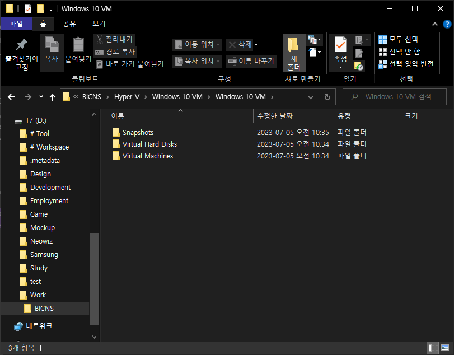Viewport: 454px width, 355px height.
Task: Click Copy path (경로 복사)
Action: pos(115,52)
